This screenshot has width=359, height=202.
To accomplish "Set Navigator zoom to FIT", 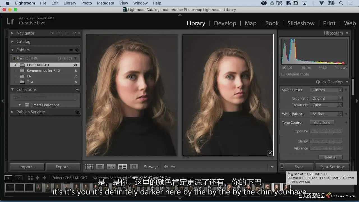I will pos(52,33).
